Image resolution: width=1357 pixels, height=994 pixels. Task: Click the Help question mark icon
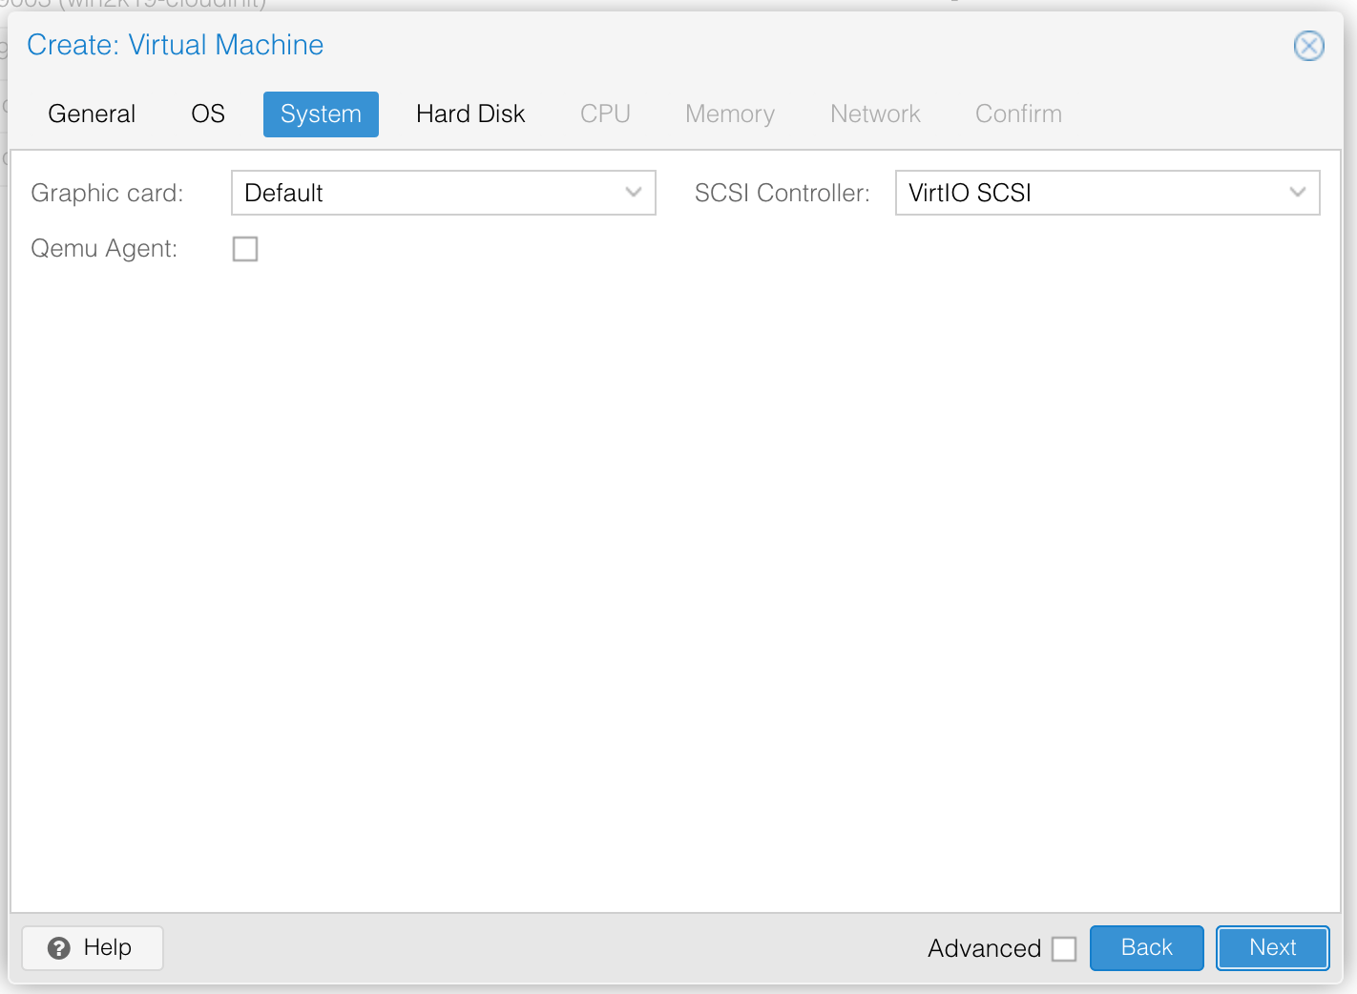pyautogui.click(x=59, y=947)
